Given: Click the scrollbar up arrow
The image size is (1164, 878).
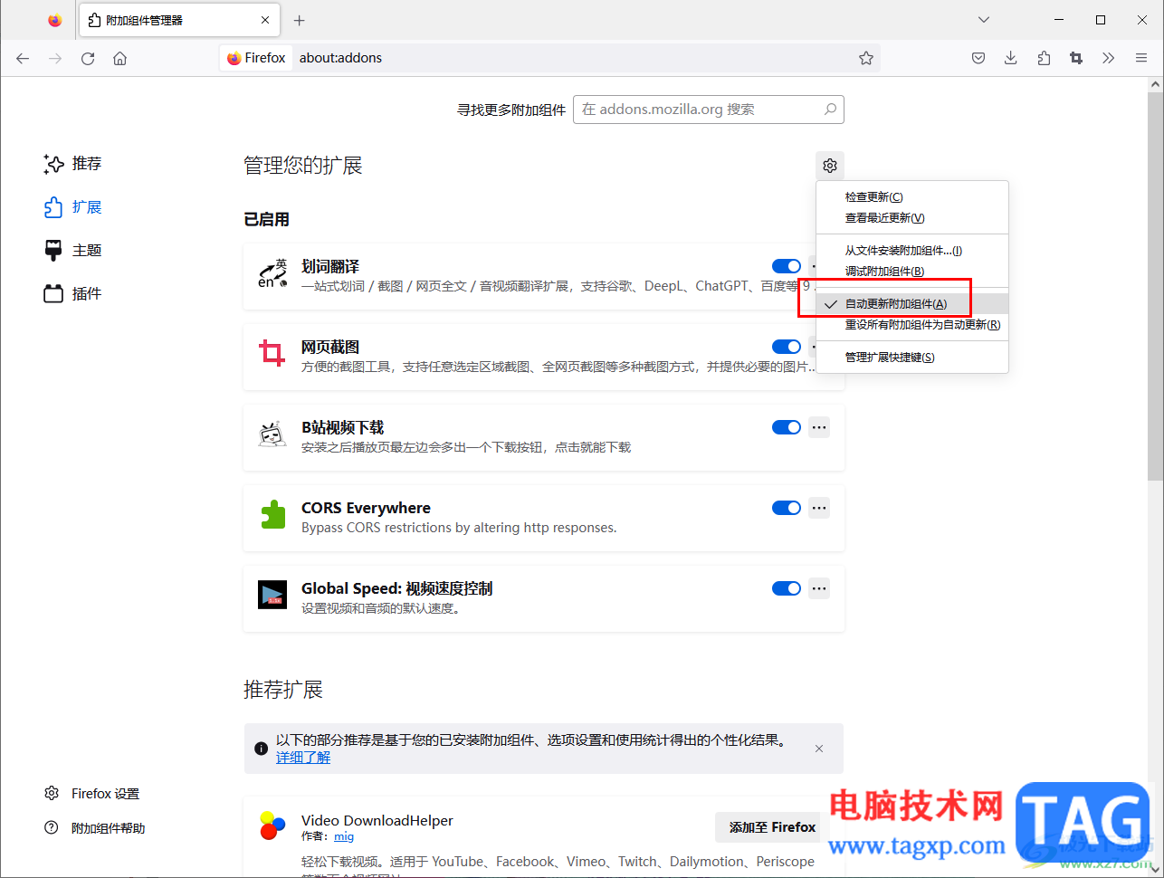Looking at the screenshot, I should 1155,84.
